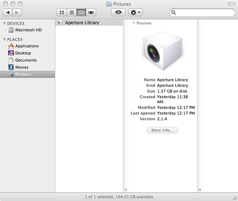Click in the Finder search field
Viewport: 238px width, 201px height.
click(x=202, y=12)
